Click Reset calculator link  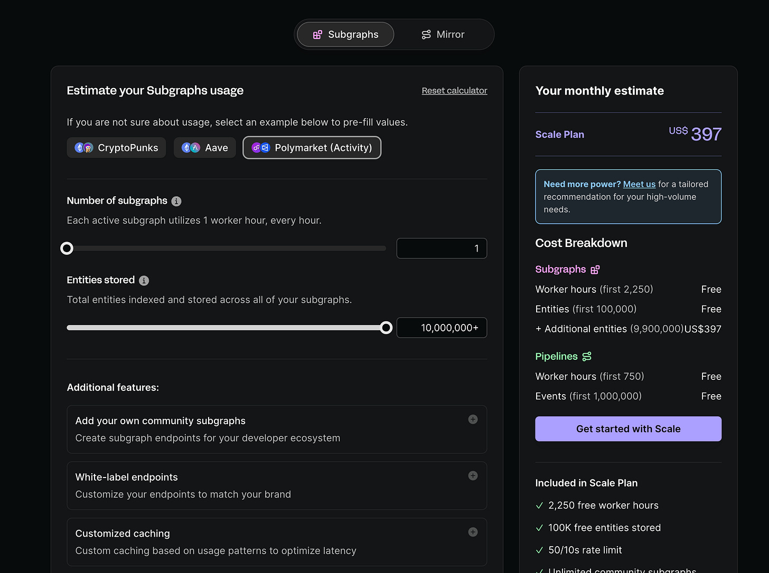pyautogui.click(x=454, y=91)
